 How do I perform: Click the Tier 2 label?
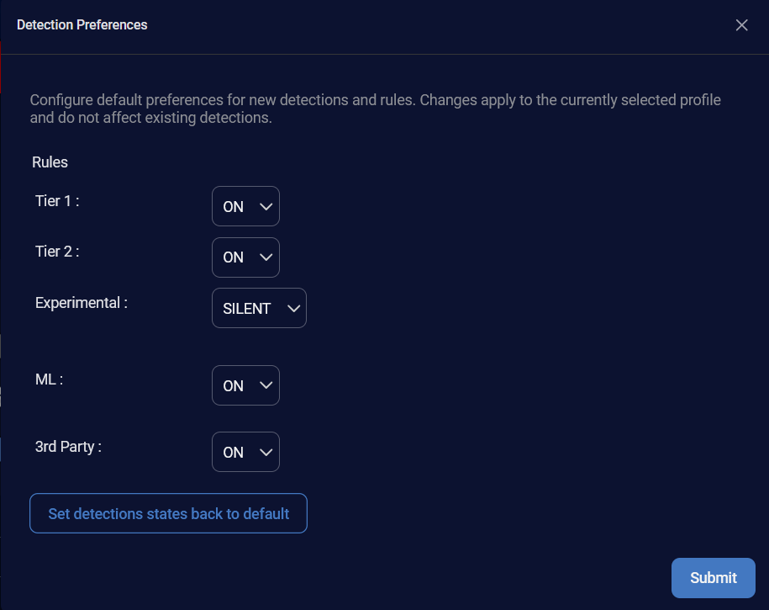[x=57, y=252]
